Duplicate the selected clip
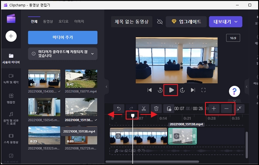Screen dimensions: 259x165 (x=169, y=108)
